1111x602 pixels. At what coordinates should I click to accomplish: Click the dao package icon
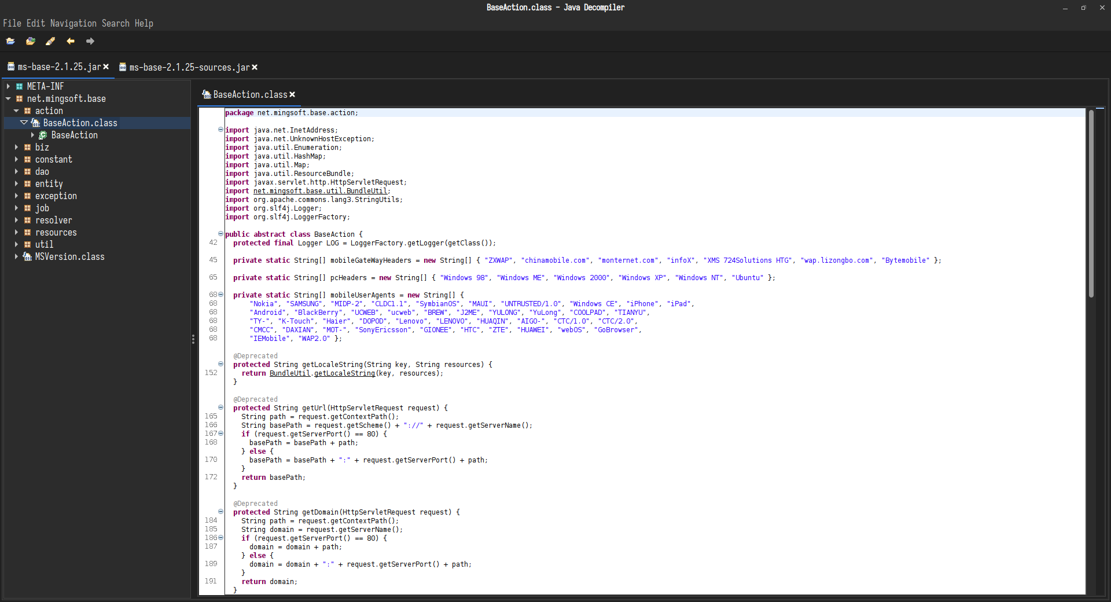pyautogui.click(x=27, y=171)
